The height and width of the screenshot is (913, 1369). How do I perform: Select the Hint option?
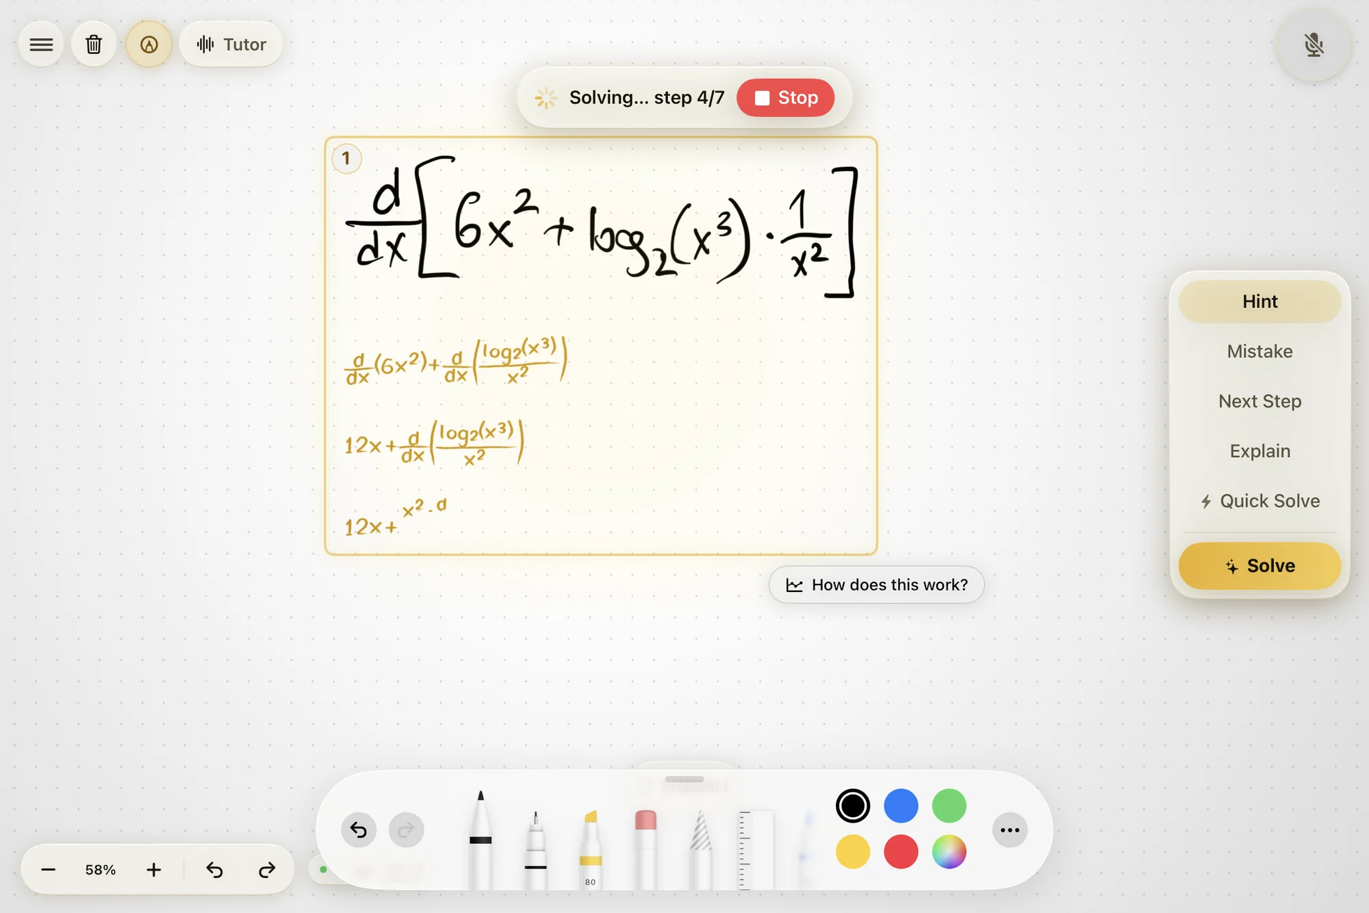[1259, 301]
